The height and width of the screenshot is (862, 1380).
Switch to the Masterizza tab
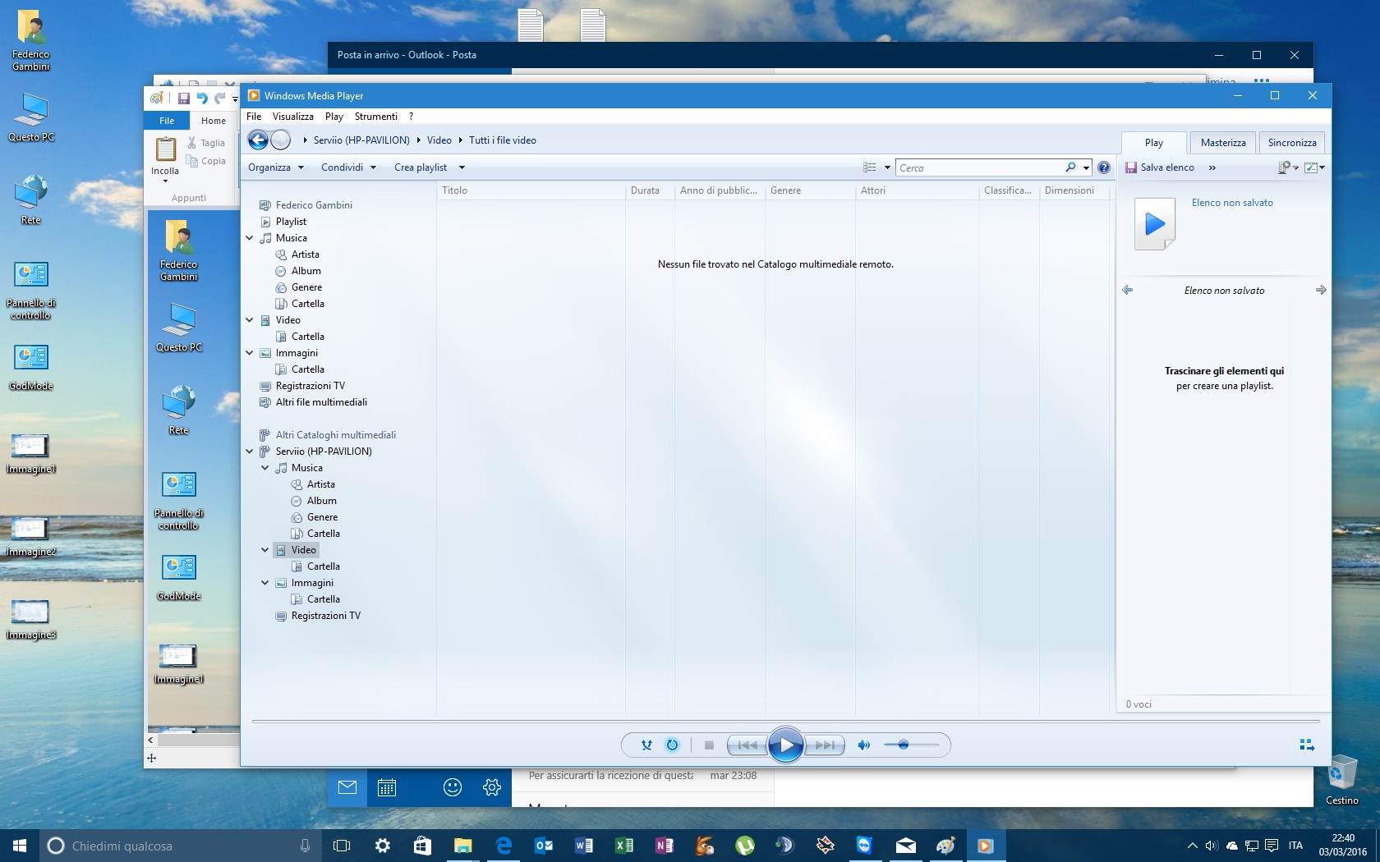pos(1223,143)
